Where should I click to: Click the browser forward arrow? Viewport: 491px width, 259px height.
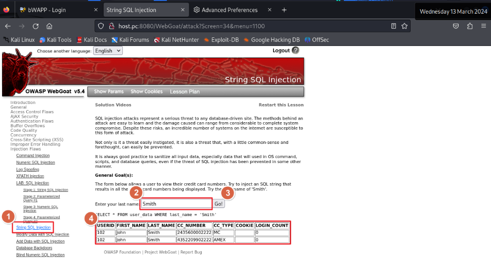coord(22,26)
